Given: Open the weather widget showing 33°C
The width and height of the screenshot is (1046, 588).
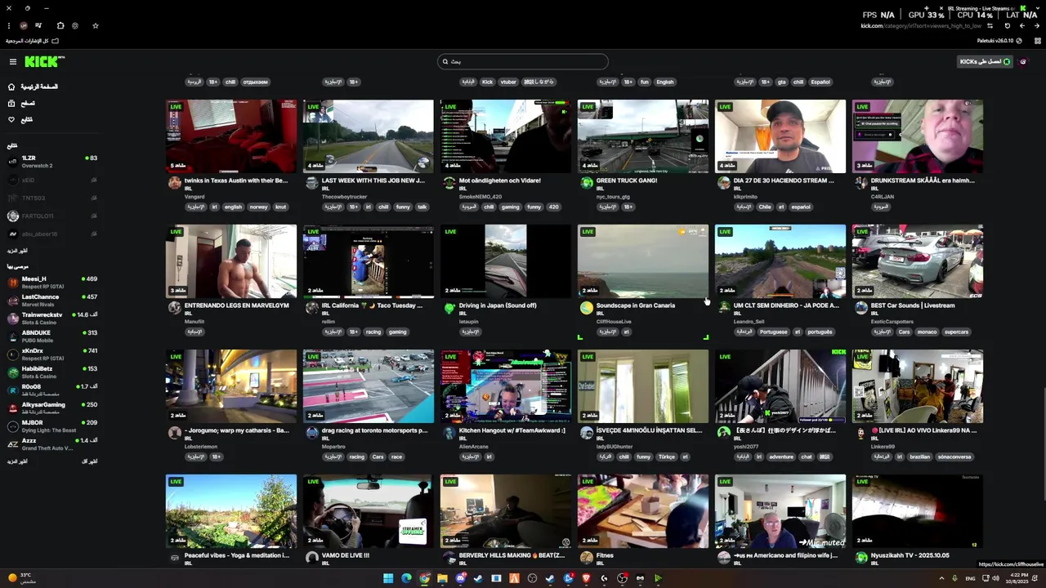Looking at the screenshot, I should pos(22,578).
